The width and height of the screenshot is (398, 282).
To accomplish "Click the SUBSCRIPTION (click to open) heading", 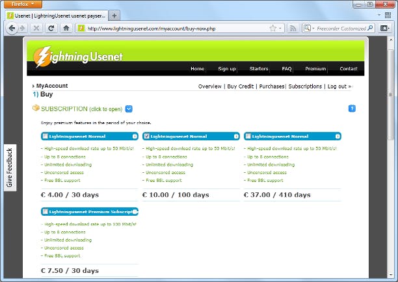I will (x=81, y=109).
